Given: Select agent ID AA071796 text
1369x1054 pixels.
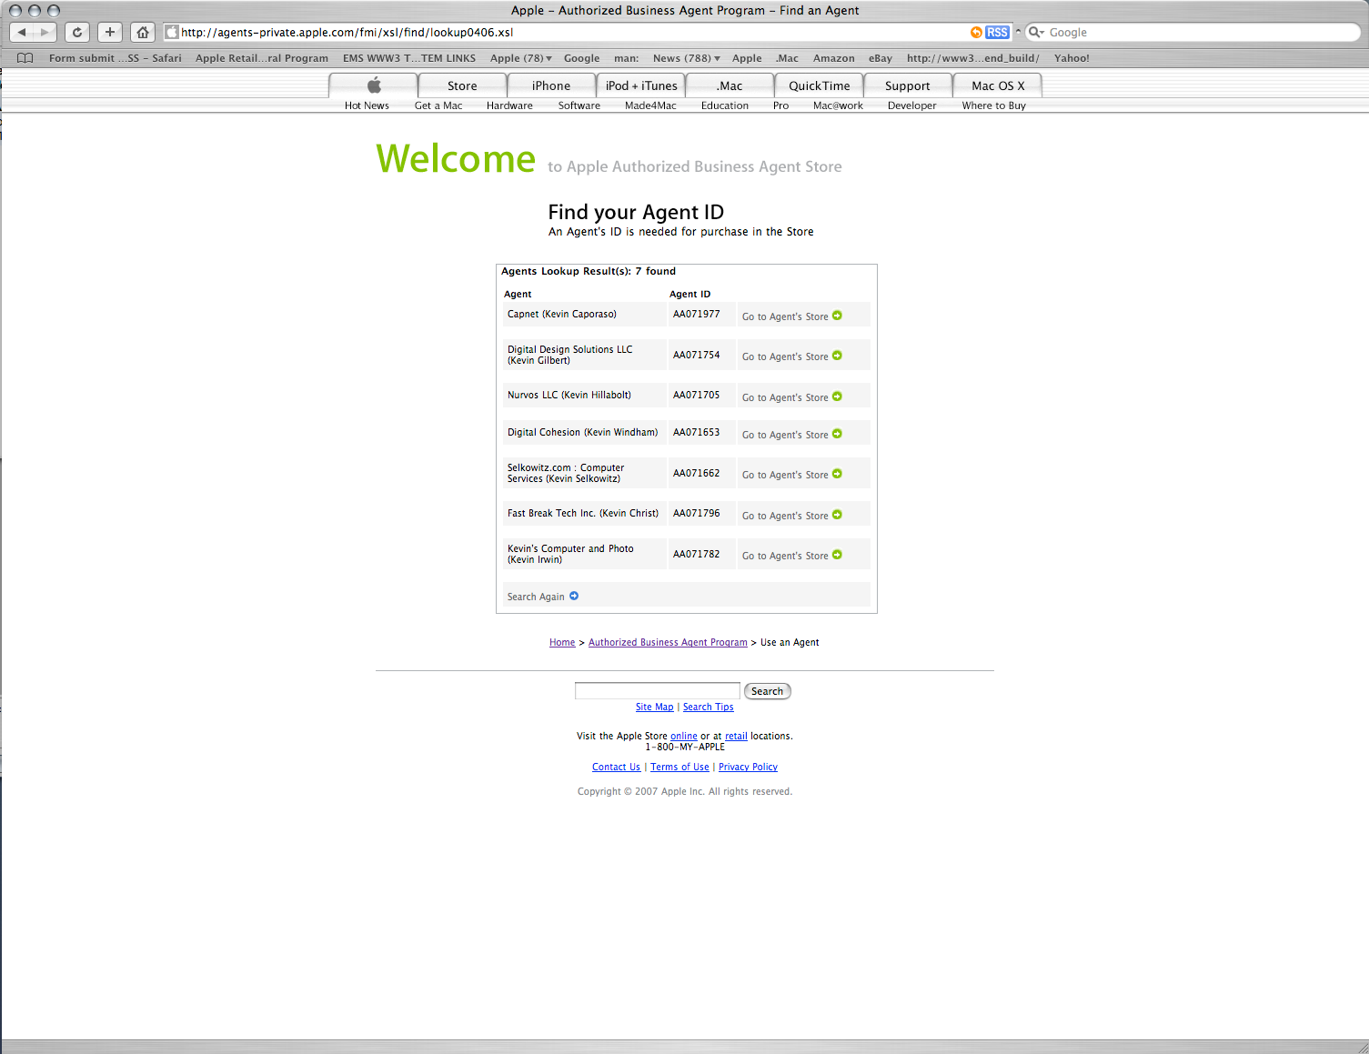Looking at the screenshot, I should 696,513.
